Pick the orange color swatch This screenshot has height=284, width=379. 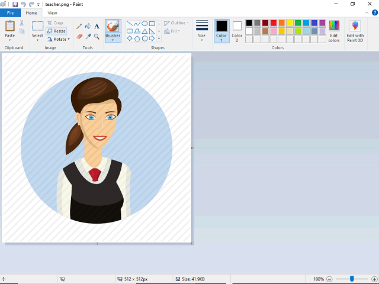click(282, 23)
